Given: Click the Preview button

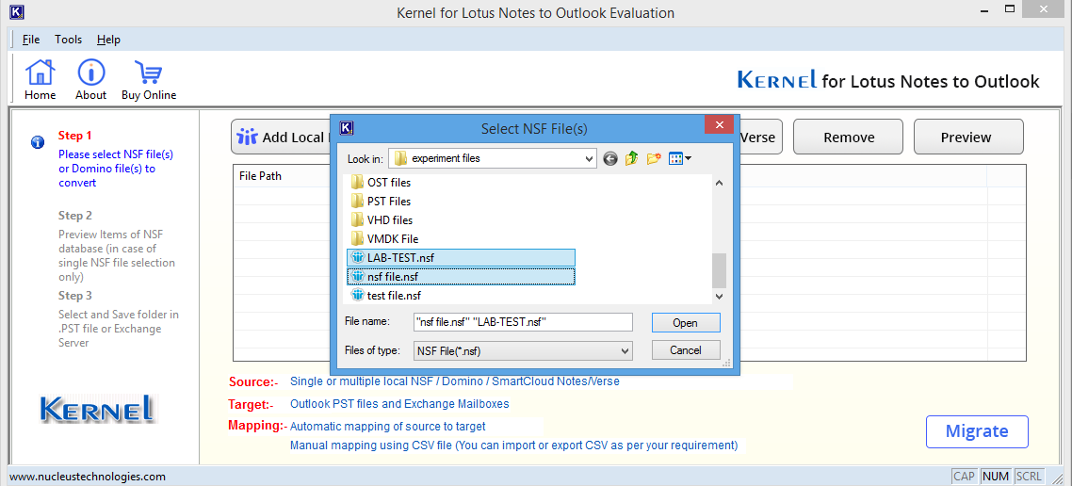Looking at the screenshot, I should click(968, 138).
